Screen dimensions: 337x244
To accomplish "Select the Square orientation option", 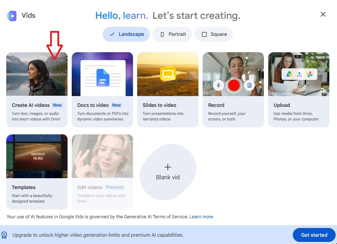I will (x=214, y=34).
